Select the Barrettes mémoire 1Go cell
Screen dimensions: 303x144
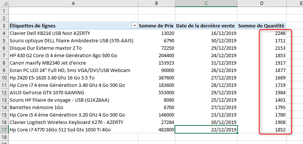pos(73,107)
